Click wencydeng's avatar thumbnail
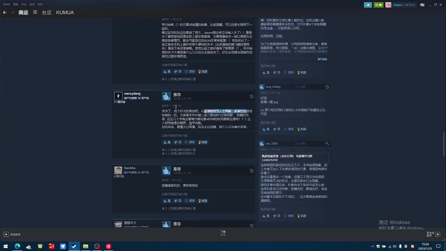 coord(118,96)
